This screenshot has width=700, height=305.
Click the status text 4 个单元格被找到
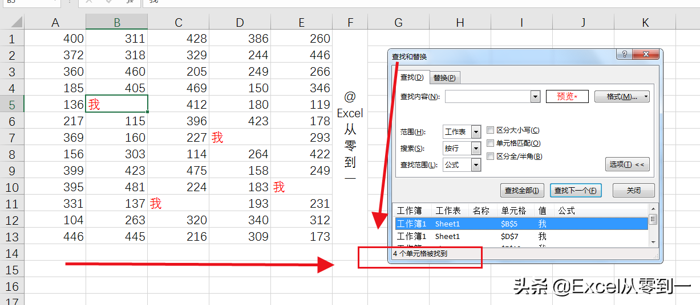420,254
